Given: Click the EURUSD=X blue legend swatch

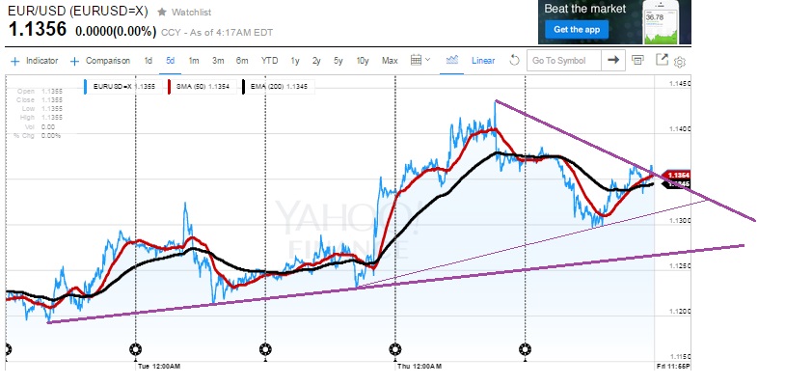Looking at the screenshot, I should 86,87.
